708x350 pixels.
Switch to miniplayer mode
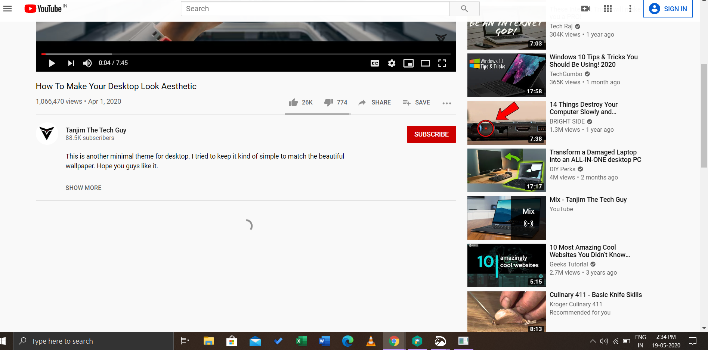408,63
